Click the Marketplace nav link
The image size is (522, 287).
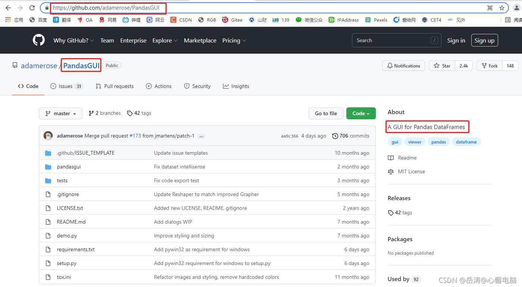tap(200, 40)
